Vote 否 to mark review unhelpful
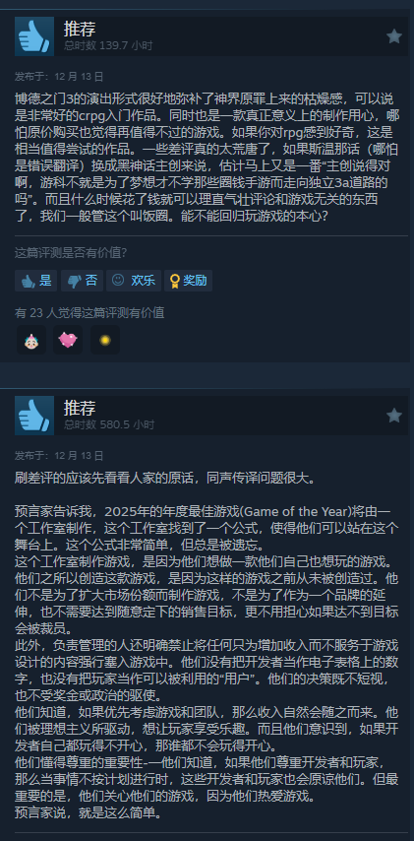 point(82,281)
